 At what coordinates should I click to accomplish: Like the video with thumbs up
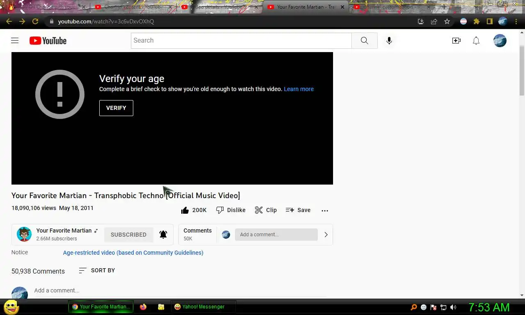pyautogui.click(x=194, y=210)
